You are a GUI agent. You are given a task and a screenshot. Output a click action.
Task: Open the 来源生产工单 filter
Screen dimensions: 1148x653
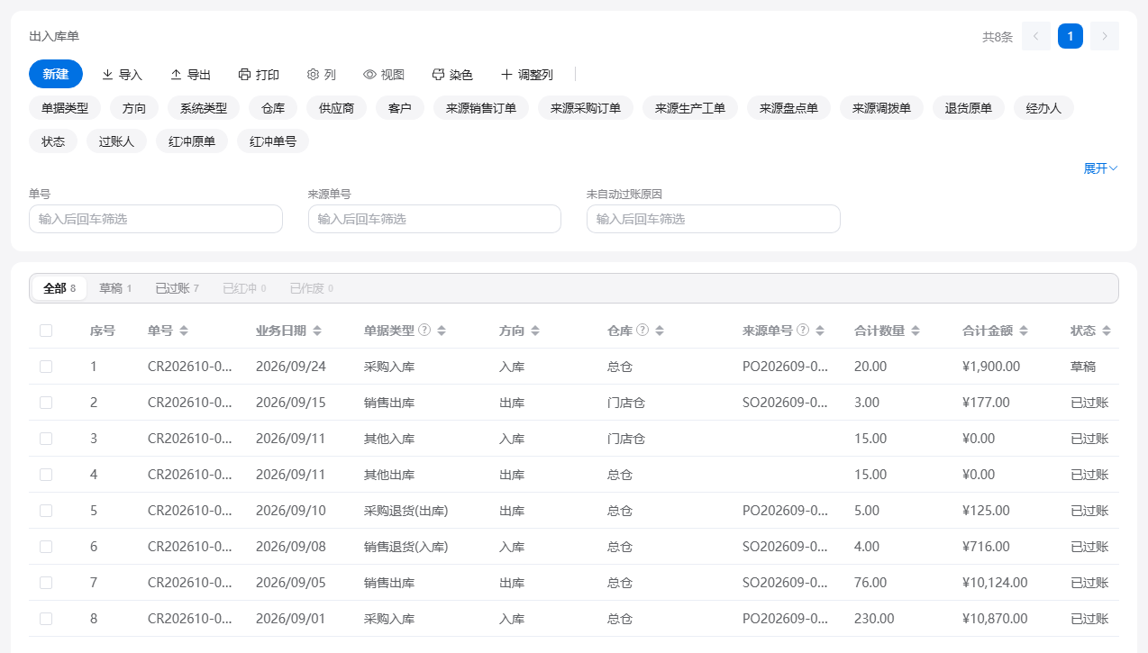coord(690,108)
